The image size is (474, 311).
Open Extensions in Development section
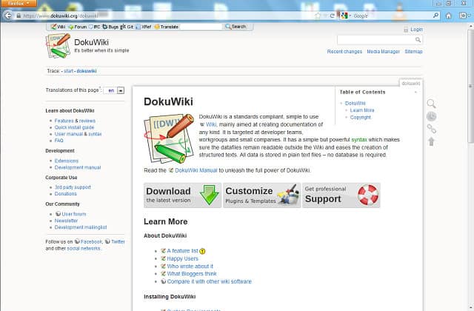(67, 161)
